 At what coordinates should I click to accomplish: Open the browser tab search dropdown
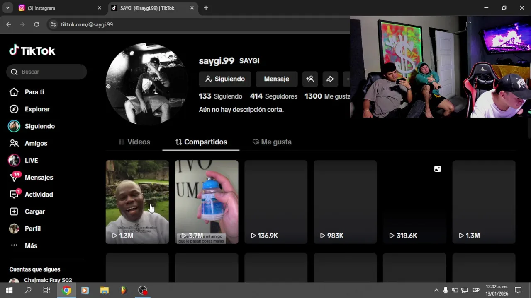pos(7,8)
